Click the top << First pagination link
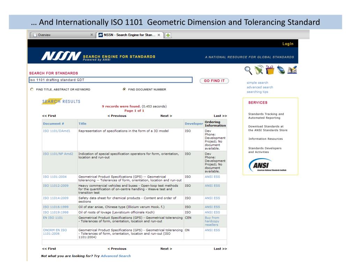Screen dimensions: 357x267 pos(49,116)
